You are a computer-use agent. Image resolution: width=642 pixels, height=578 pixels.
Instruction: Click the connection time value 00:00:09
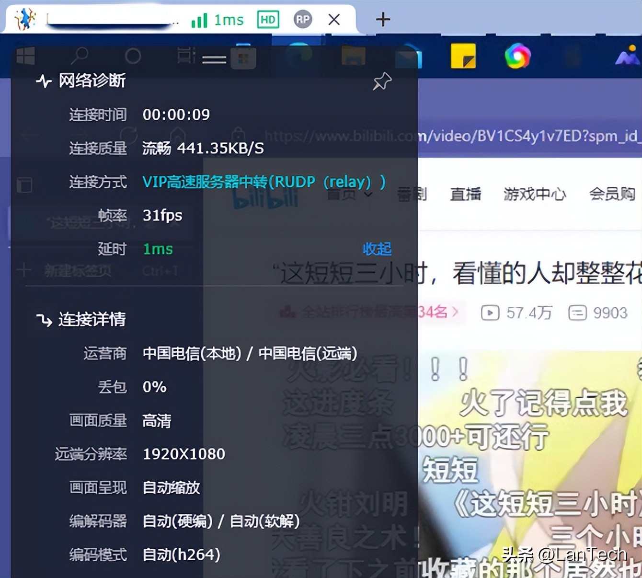[176, 115]
